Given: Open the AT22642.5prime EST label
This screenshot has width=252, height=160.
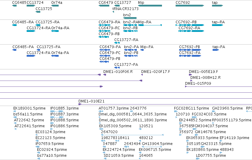Looking at the screenshot, I should pyautogui.click(x=29, y=120).
